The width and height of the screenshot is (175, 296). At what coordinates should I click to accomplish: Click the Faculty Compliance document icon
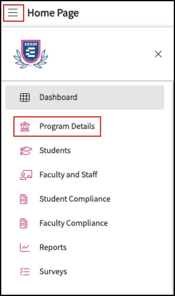click(24, 223)
